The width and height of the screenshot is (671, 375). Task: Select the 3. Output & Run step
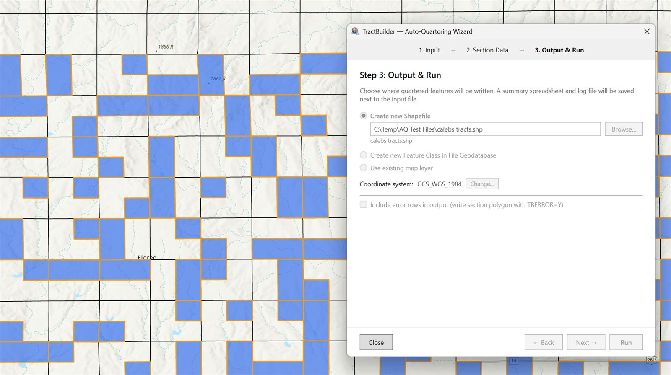[x=559, y=50]
